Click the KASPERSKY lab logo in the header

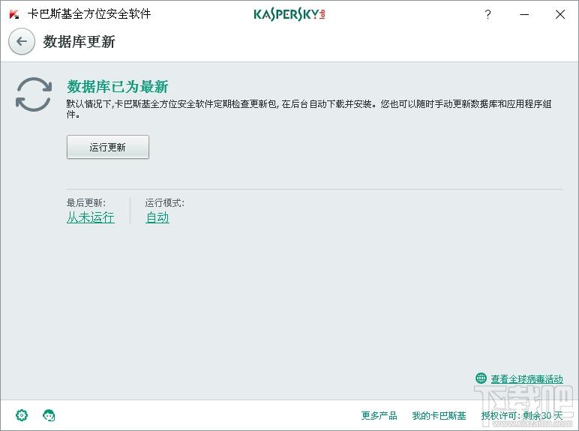(289, 14)
